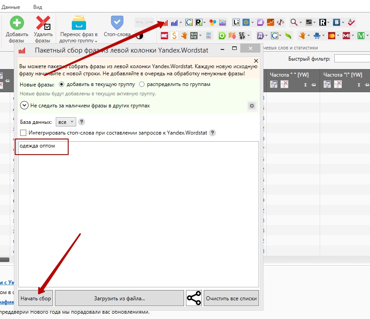Select добавить в текущую группу radio
This screenshot has width=370, height=319.
point(62,84)
